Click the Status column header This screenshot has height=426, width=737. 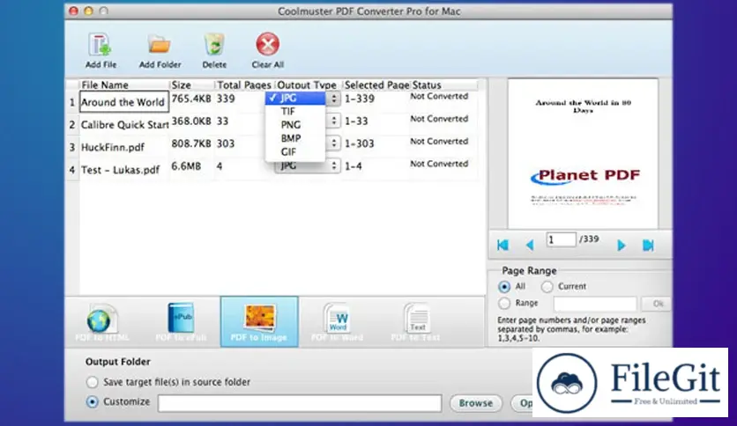coord(444,84)
